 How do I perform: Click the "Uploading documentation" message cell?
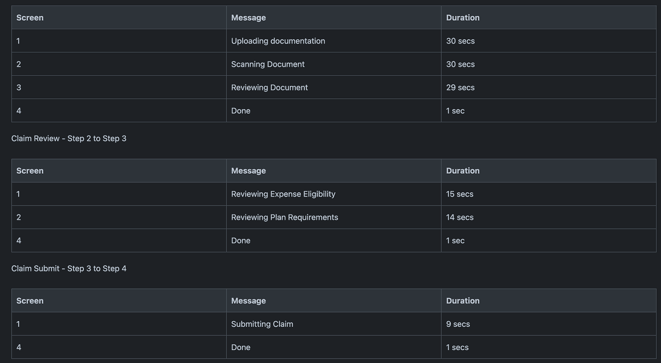[x=278, y=41]
